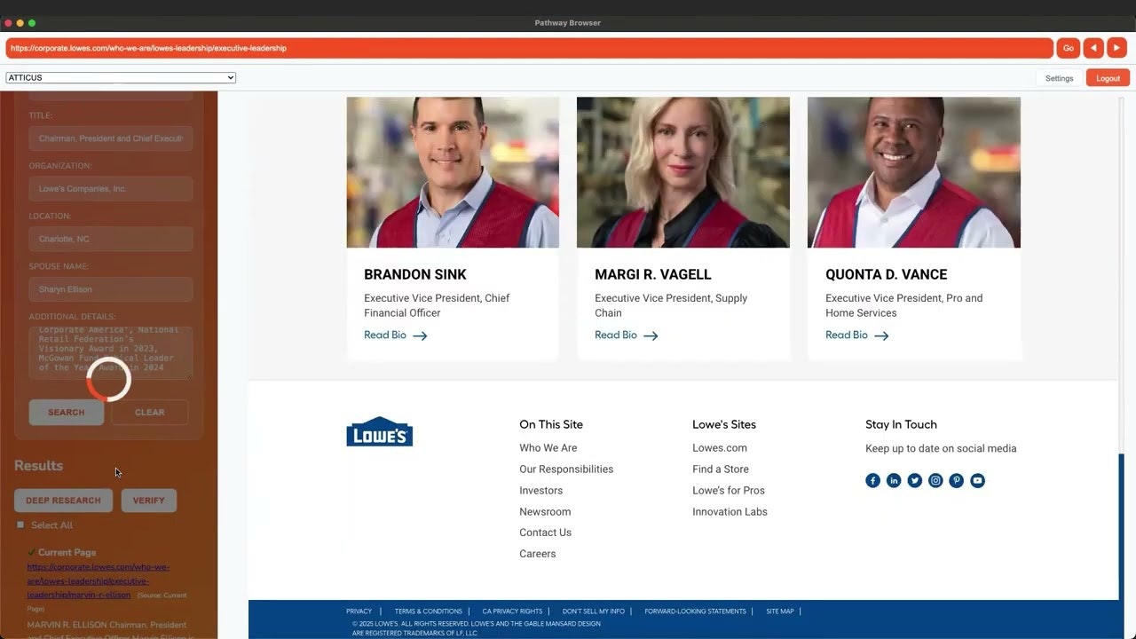The height and width of the screenshot is (639, 1136).
Task: Open the Marvin R. Ellison result link
Action: click(98, 580)
